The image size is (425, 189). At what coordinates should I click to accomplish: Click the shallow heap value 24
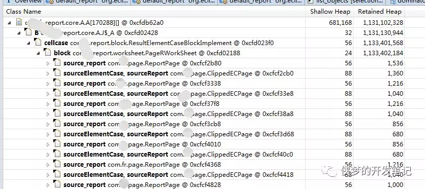(x=348, y=53)
